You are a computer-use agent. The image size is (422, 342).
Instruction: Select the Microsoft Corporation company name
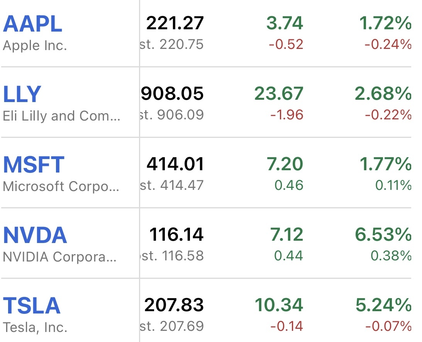(61, 186)
